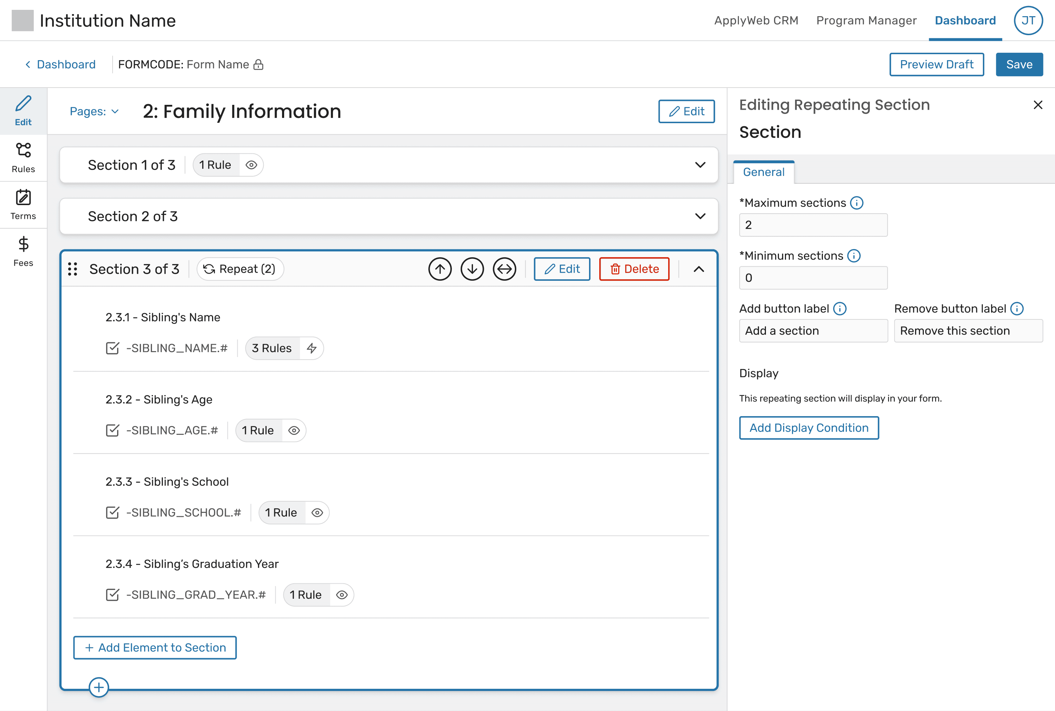Open the Fees dollar icon
The image size is (1055, 711).
23,251
